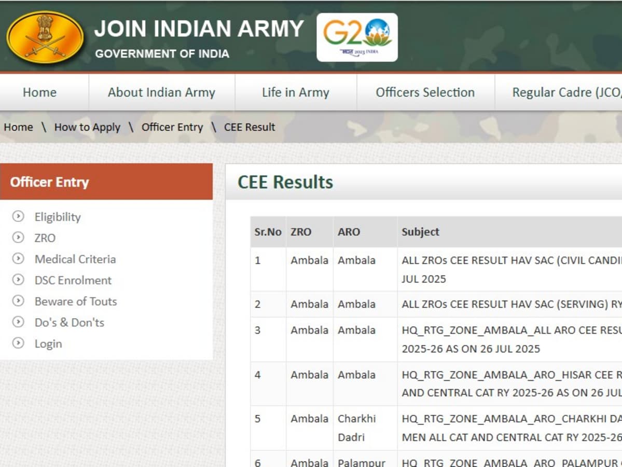Open HAV SAC (CIVIL CANDI… result row 1
The height and width of the screenshot is (467, 622).
(512, 269)
